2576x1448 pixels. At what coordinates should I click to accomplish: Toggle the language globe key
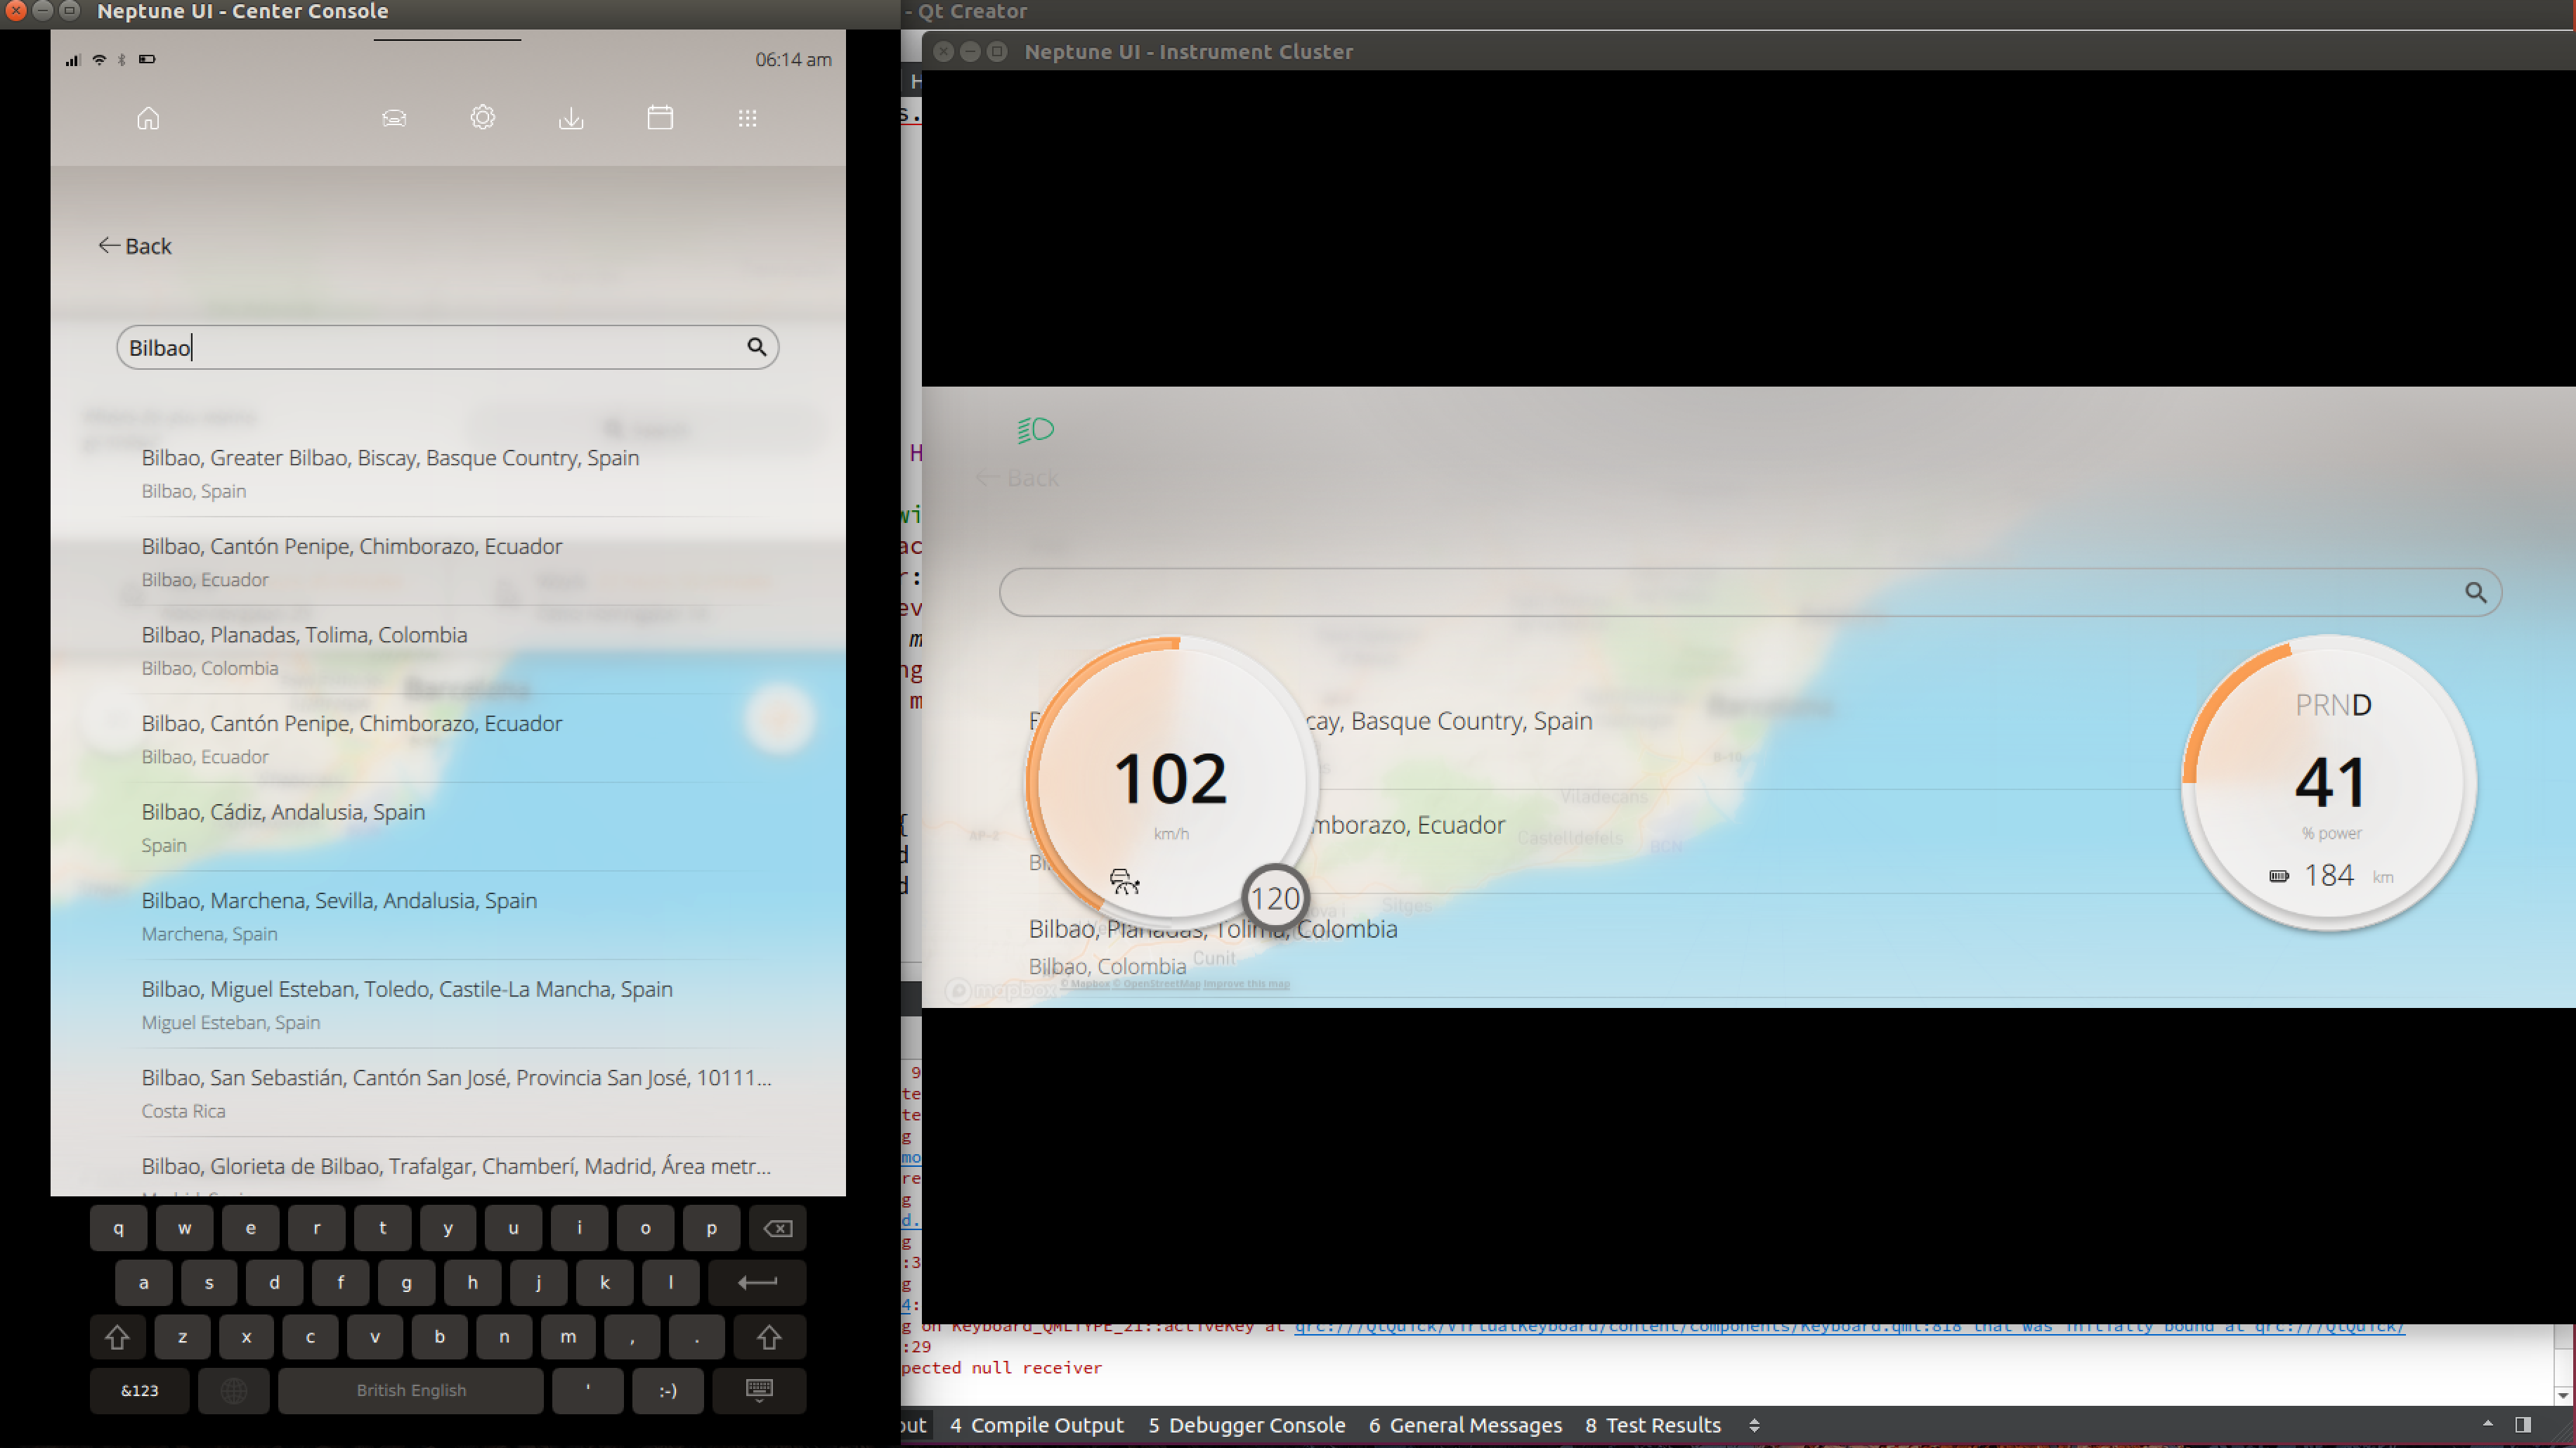(x=233, y=1390)
